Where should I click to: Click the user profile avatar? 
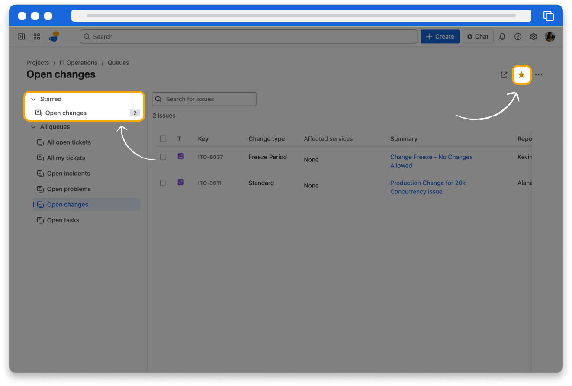pyautogui.click(x=550, y=37)
